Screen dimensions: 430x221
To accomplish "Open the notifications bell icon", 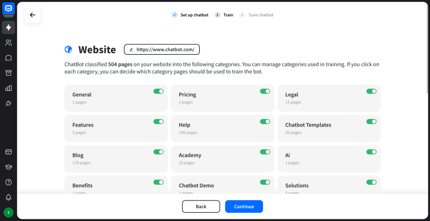I will pyautogui.click(x=9, y=197).
